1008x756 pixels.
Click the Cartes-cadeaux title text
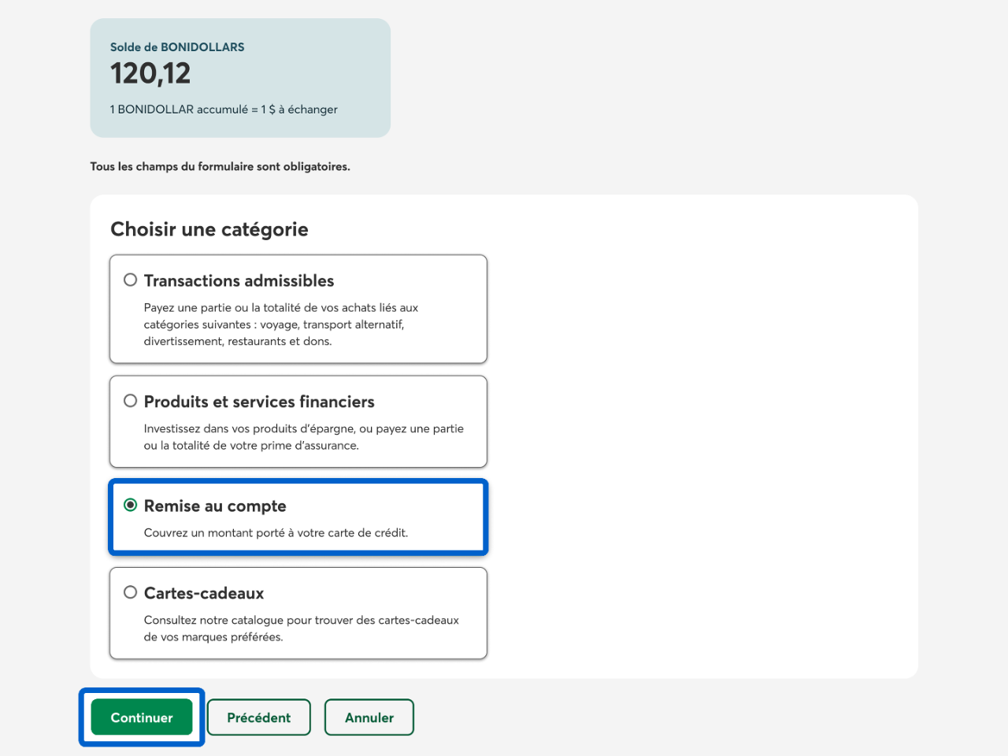coord(204,593)
